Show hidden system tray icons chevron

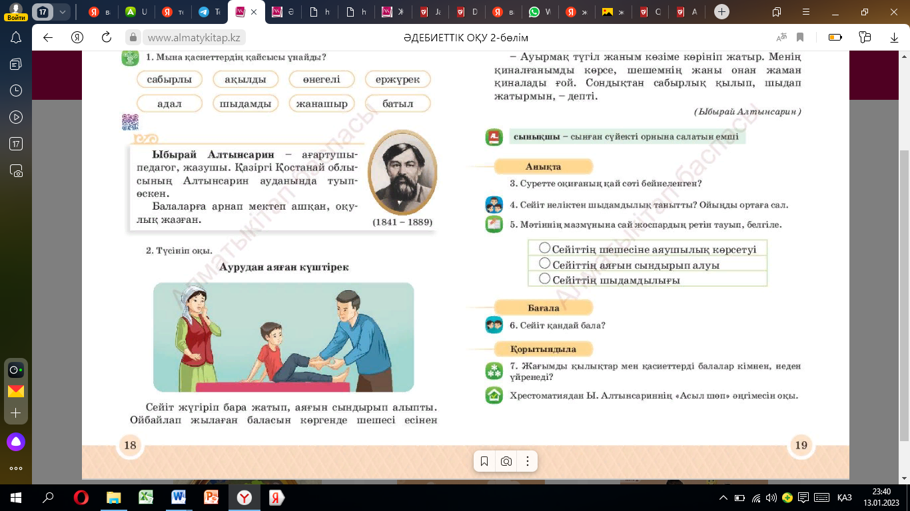pyautogui.click(x=723, y=498)
